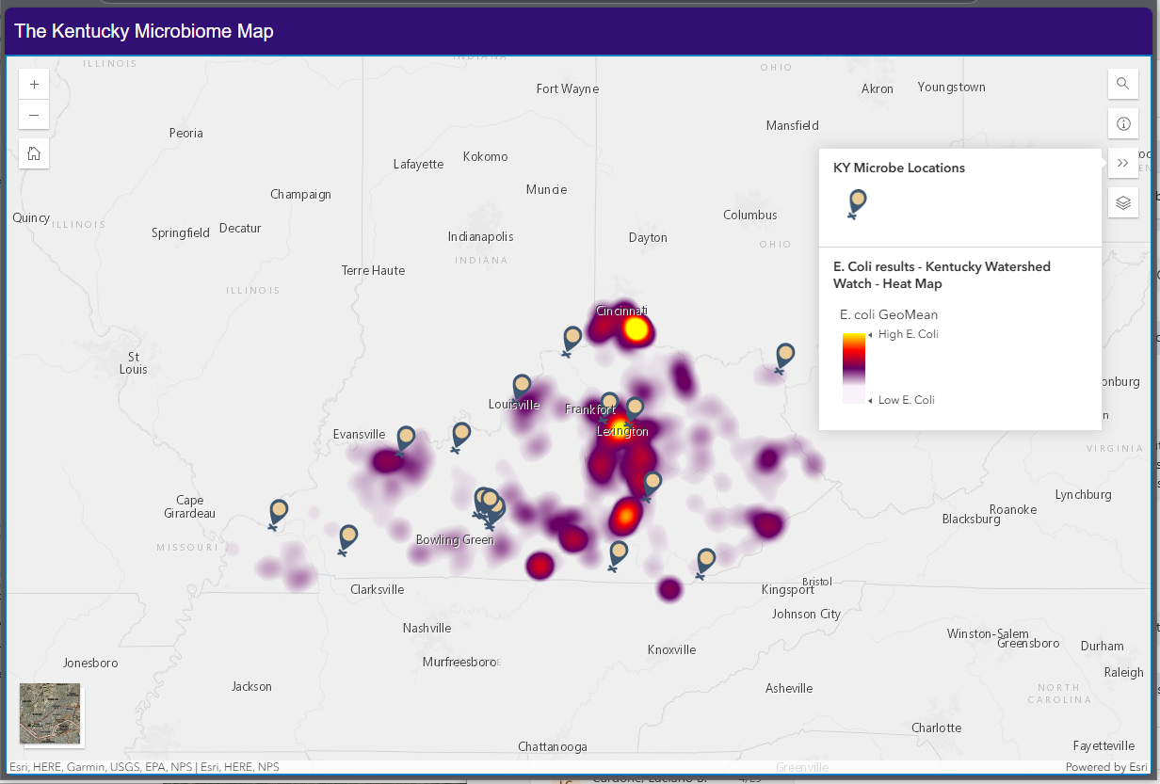
Task: Click the Chattanooga city label
Action: [553, 747]
